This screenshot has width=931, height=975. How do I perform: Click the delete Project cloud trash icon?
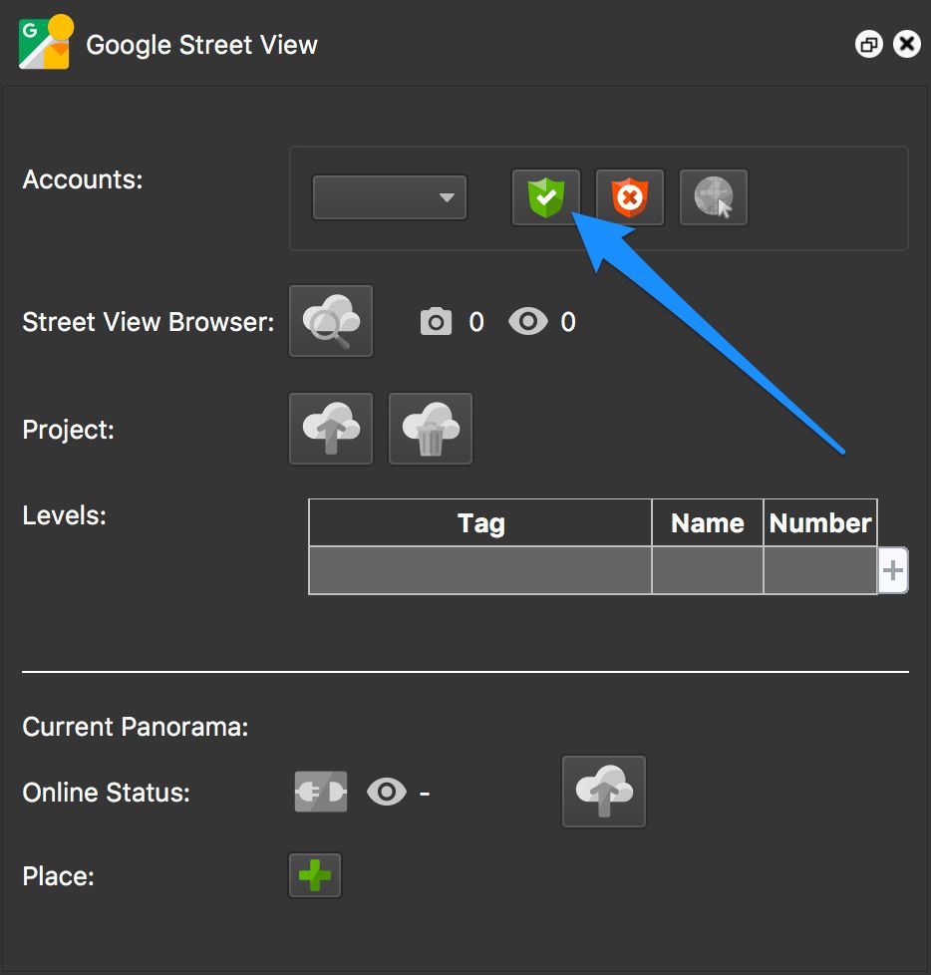click(430, 429)
